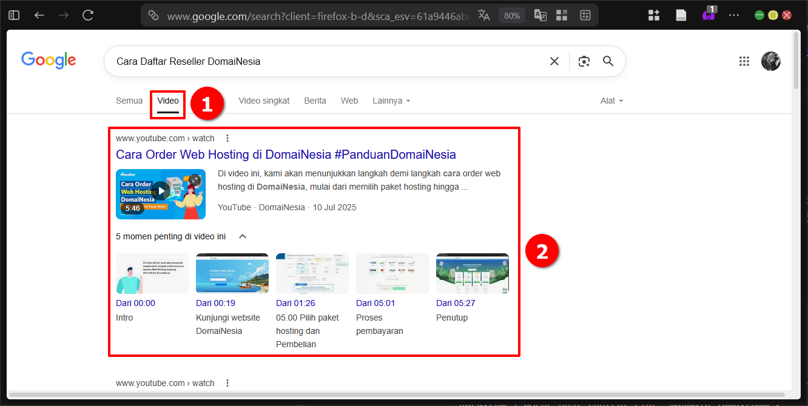Collapse the 5 momen penting section
The image size is (808, 406).
(x=243, y=236)
